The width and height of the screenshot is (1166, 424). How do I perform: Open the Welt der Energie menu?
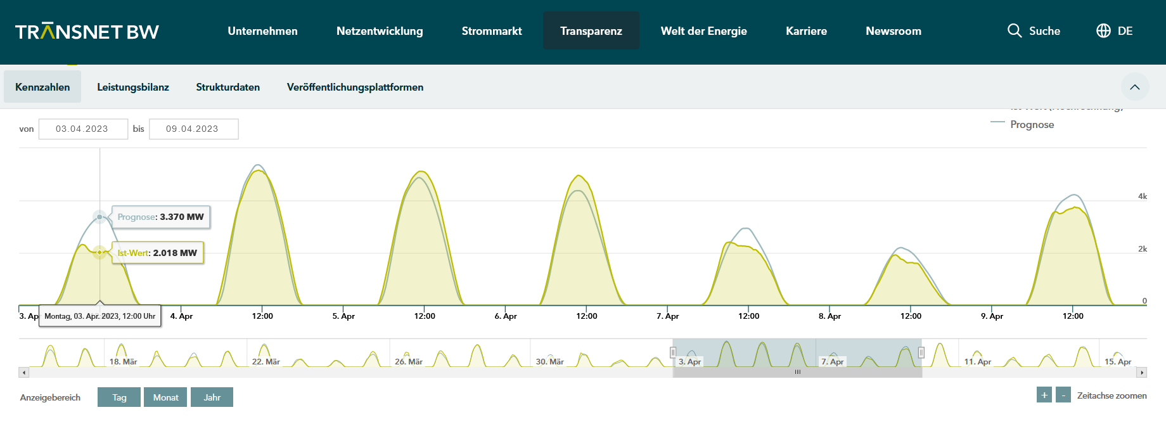pos(704,31)
